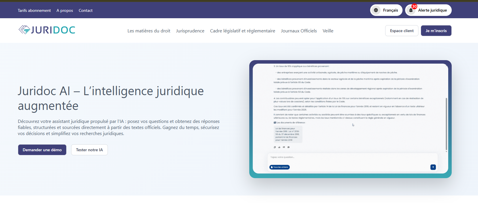
Task: Click the blue send arrow in the demo chat
Action: coord(433,167)
